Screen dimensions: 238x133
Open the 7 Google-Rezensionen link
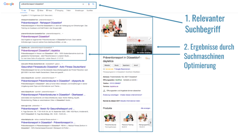[x=122, y=69]
